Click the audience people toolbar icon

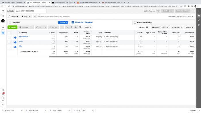click(x=76, y=27)
